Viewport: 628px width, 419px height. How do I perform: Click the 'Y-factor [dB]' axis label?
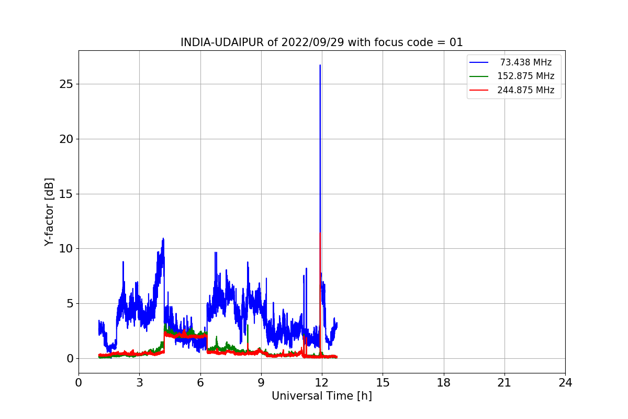point(49,212)
